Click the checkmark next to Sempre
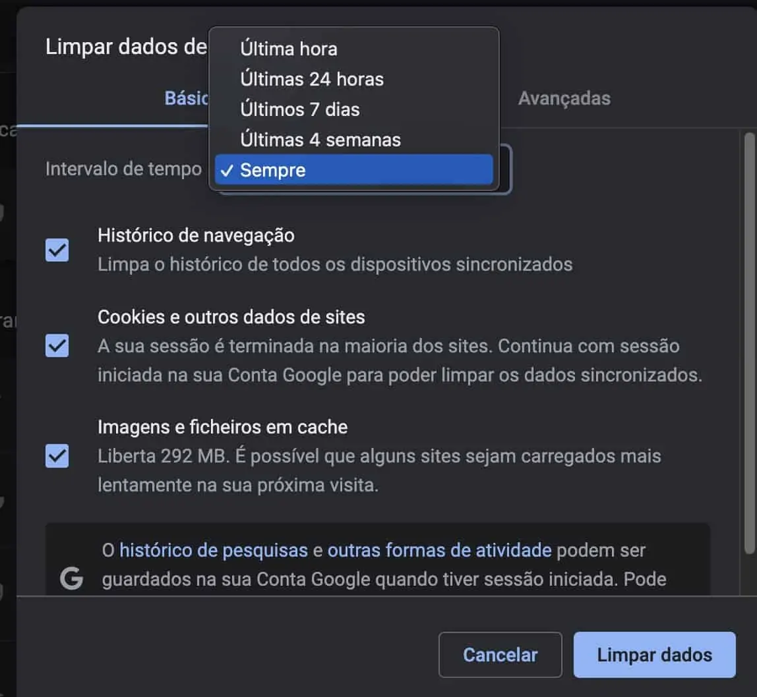Image resolution: width=757 pixels, height=697 pixels. point(227,170)
